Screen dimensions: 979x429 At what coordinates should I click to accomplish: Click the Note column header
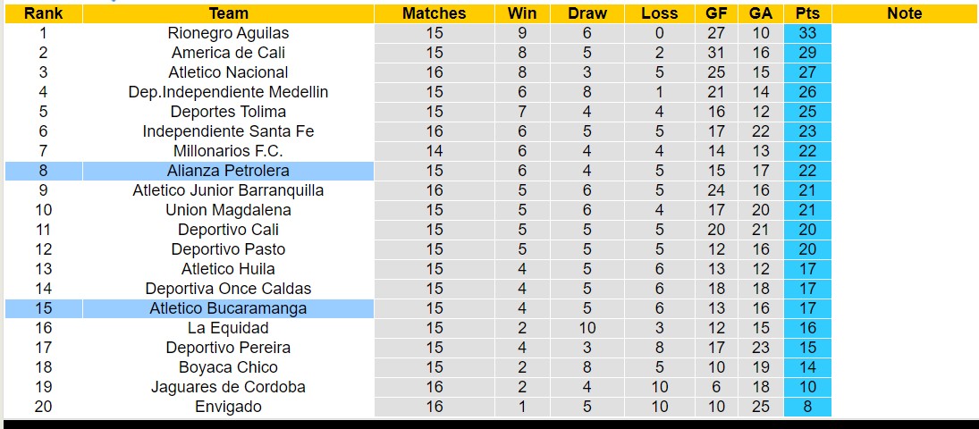[x=904, y=13]
